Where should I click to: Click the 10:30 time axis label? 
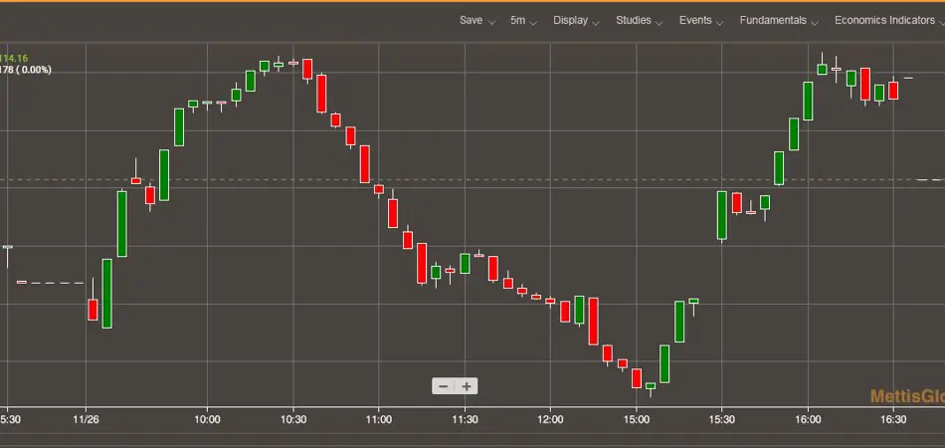click(292, 419)
